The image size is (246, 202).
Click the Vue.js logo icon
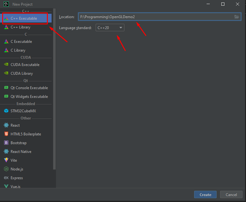click(6, 186)
